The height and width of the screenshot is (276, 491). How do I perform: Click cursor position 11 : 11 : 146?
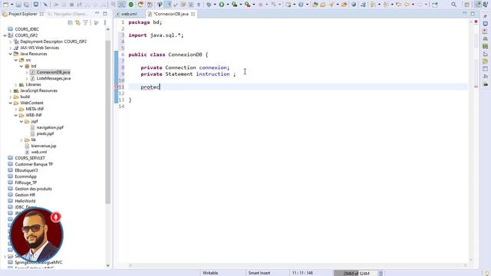click(x=302, y=273)
